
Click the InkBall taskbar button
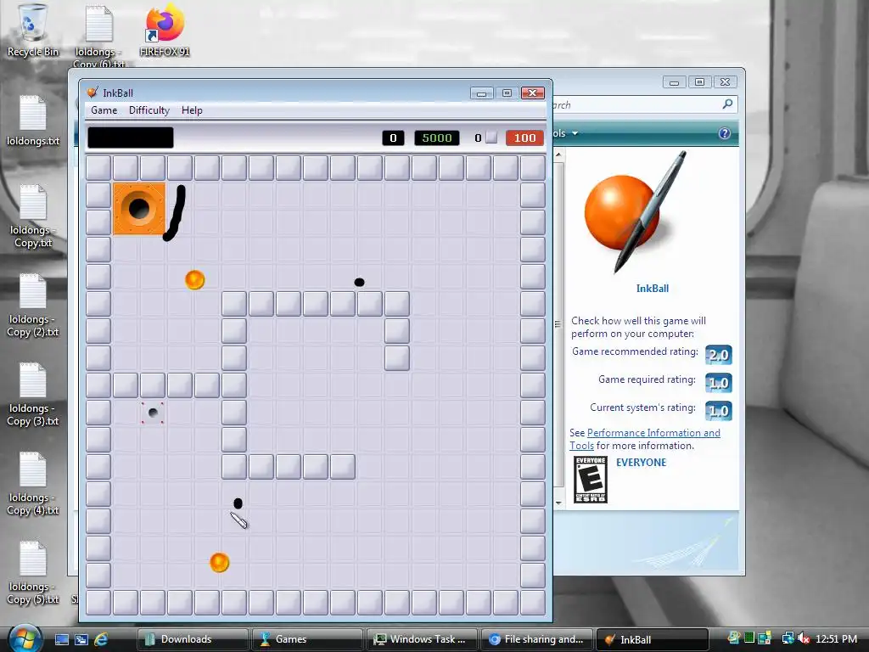653,639
